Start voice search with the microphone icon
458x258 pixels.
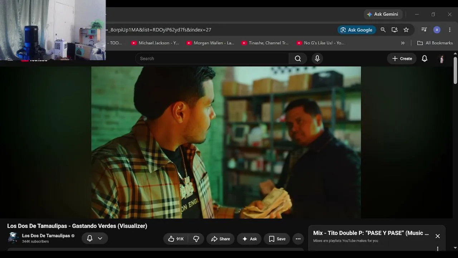click(317, 58)
